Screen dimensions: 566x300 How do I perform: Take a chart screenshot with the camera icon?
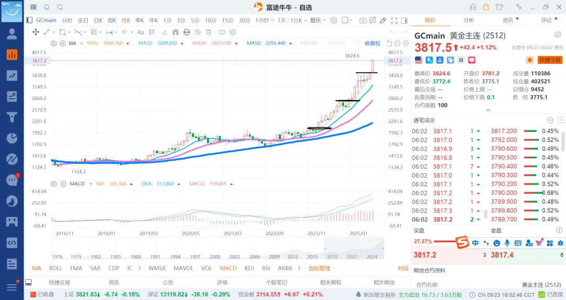tap(363, 20)
